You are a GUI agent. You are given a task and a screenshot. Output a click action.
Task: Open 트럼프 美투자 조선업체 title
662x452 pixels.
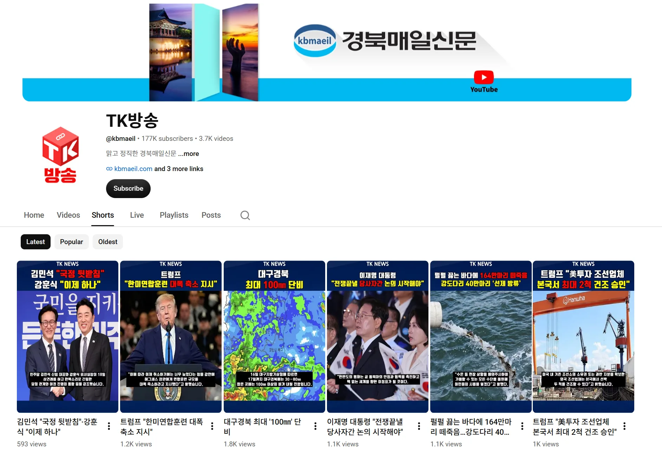575,427
